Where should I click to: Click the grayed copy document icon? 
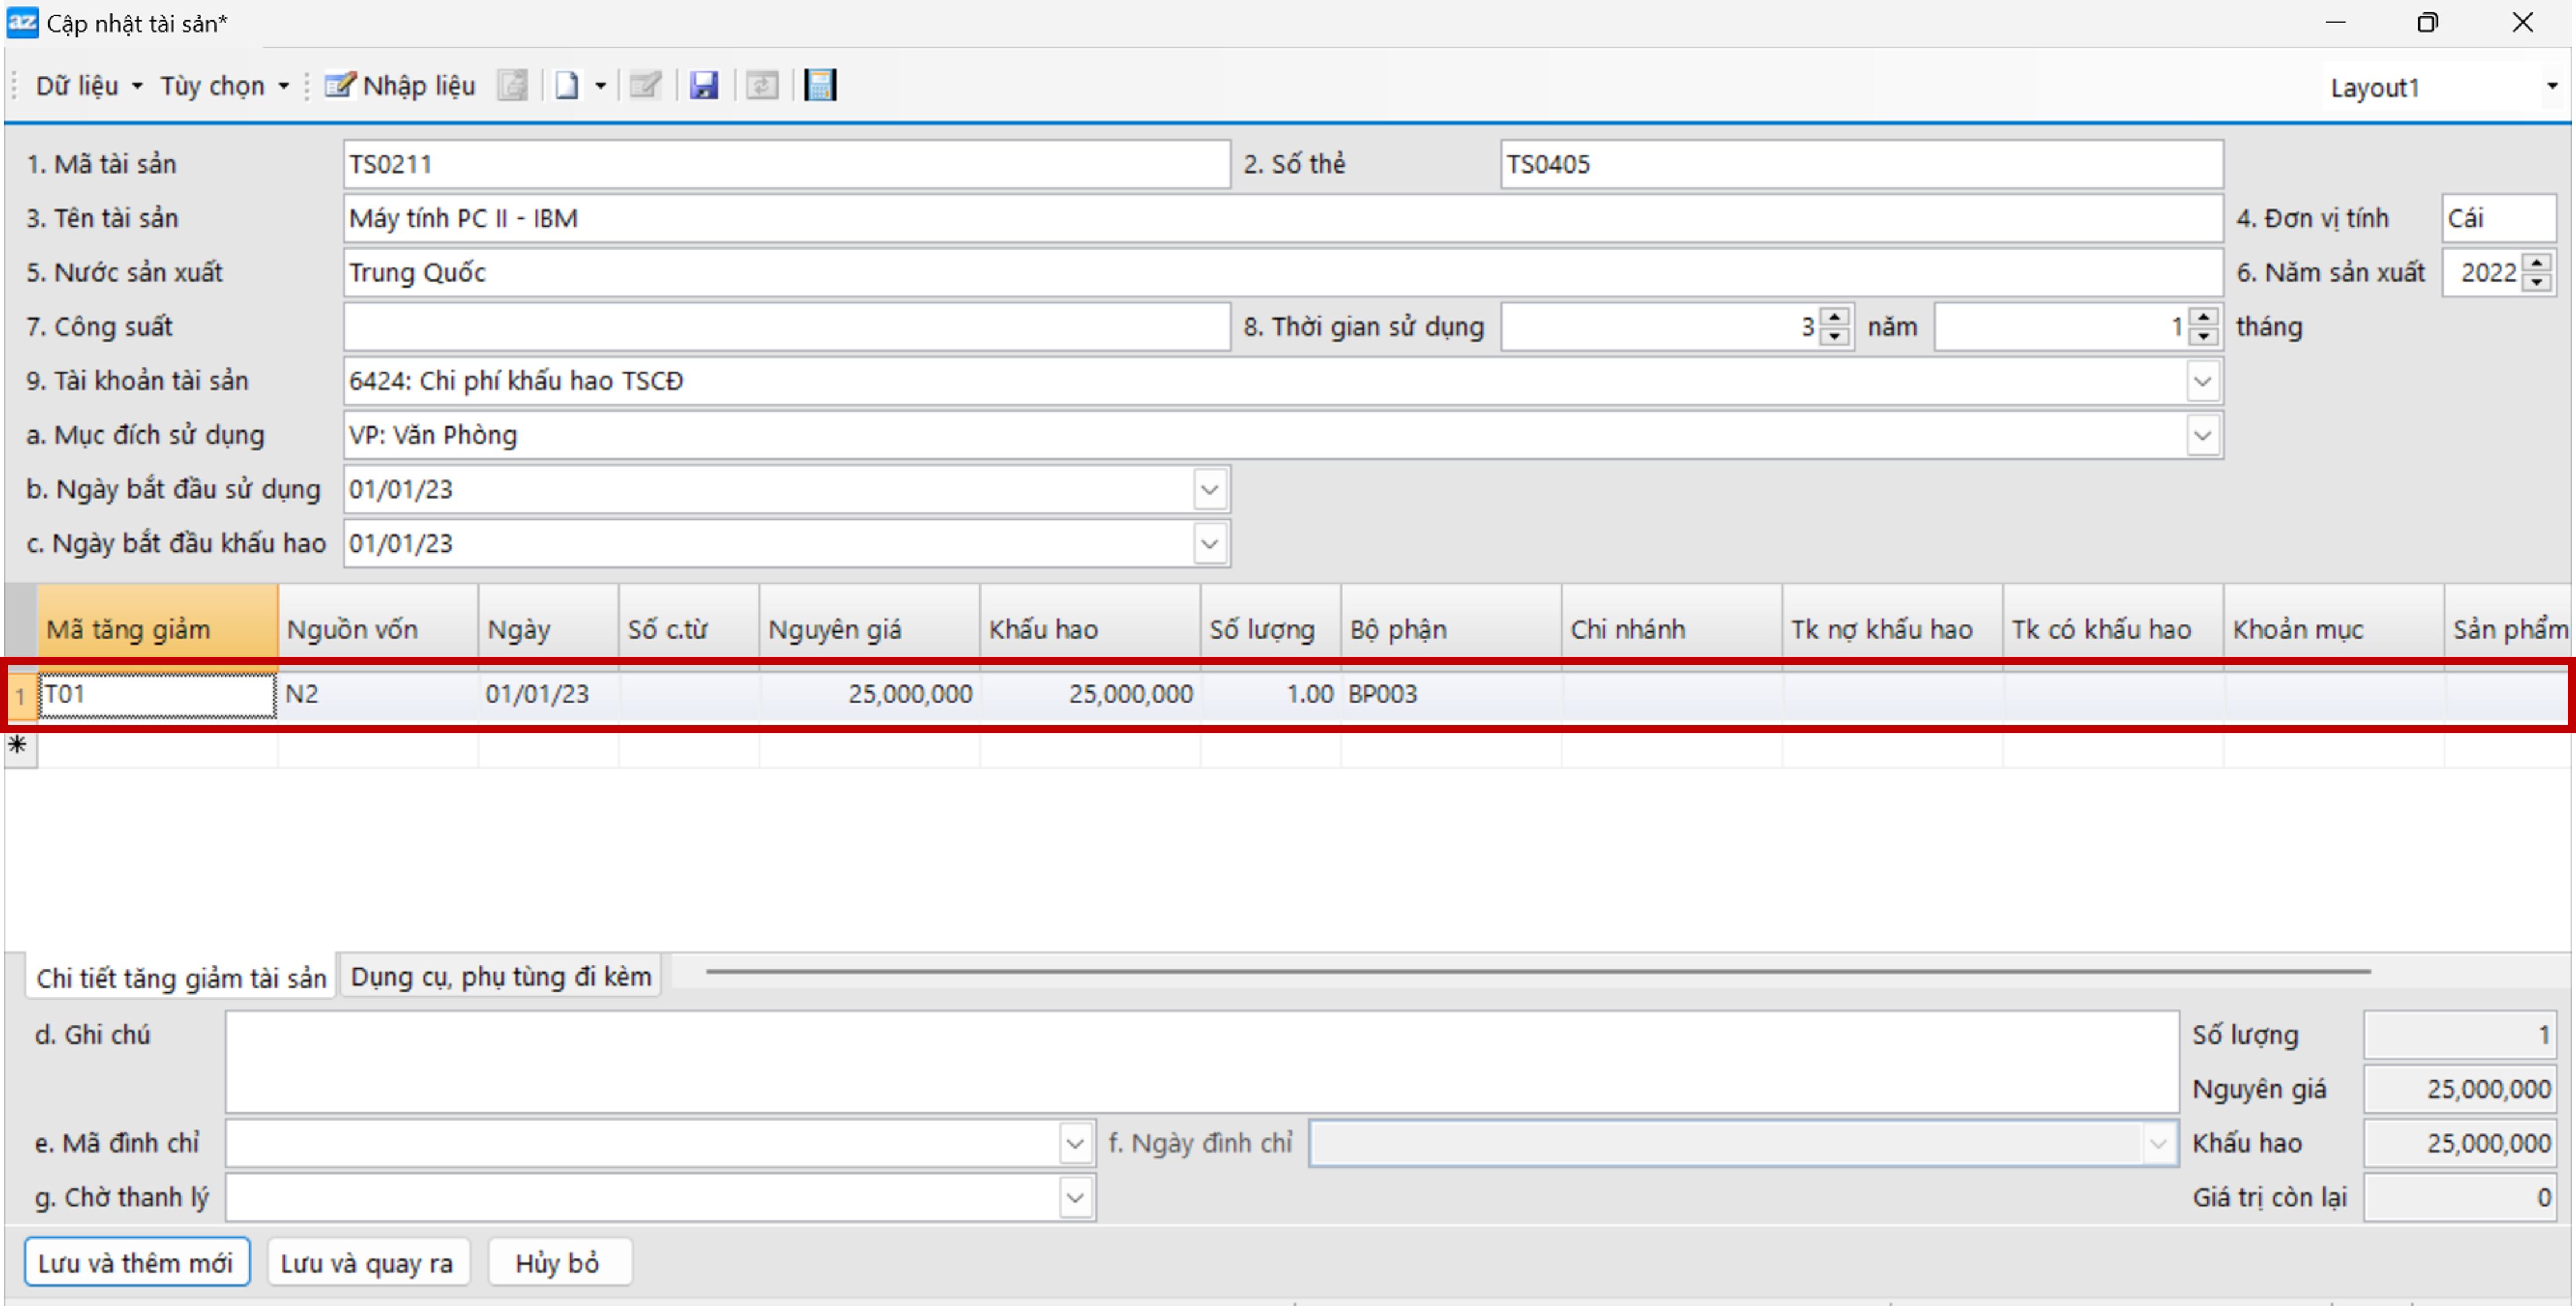click(512, 86)
